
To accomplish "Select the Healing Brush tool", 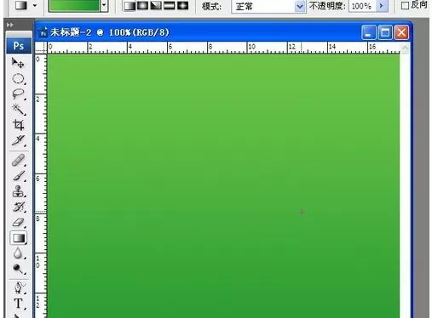I will pos(18,161).
